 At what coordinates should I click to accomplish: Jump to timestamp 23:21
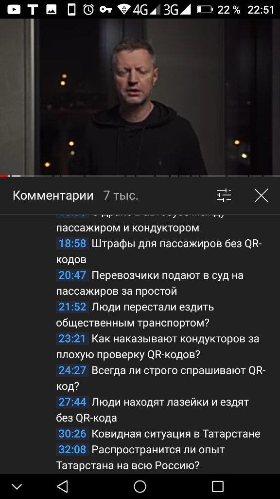[x=72, y=339]
